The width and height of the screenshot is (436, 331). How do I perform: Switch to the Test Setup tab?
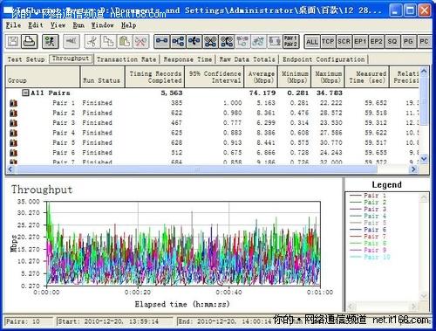click(x=26, y=59)
